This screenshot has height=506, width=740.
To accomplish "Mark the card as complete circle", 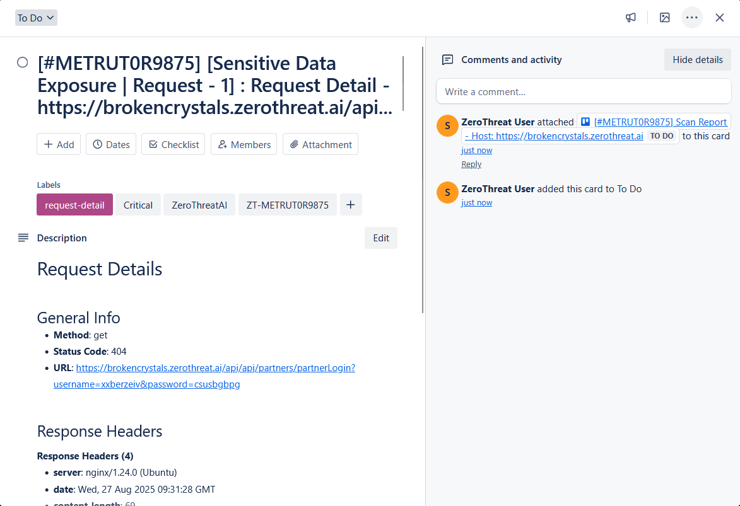I will [x=23, y=62].
